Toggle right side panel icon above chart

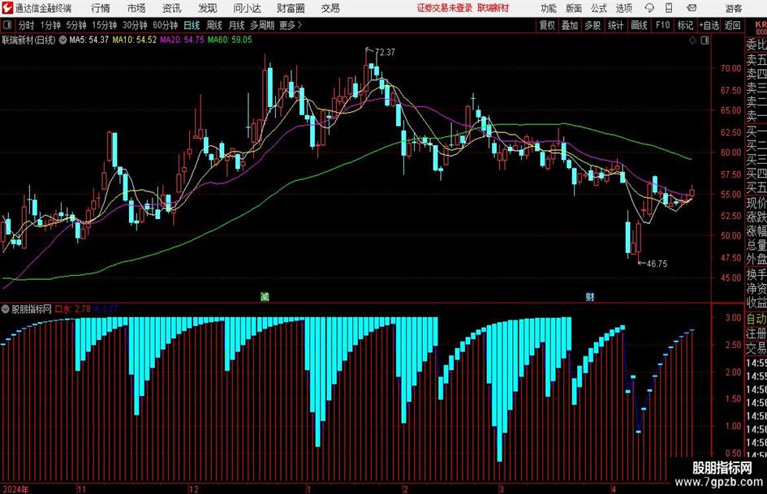705,41
